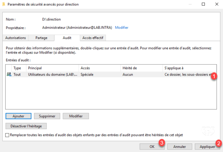Click the 'Spéciale' access cell
This screenshot has width=223, height=152.
87,74
